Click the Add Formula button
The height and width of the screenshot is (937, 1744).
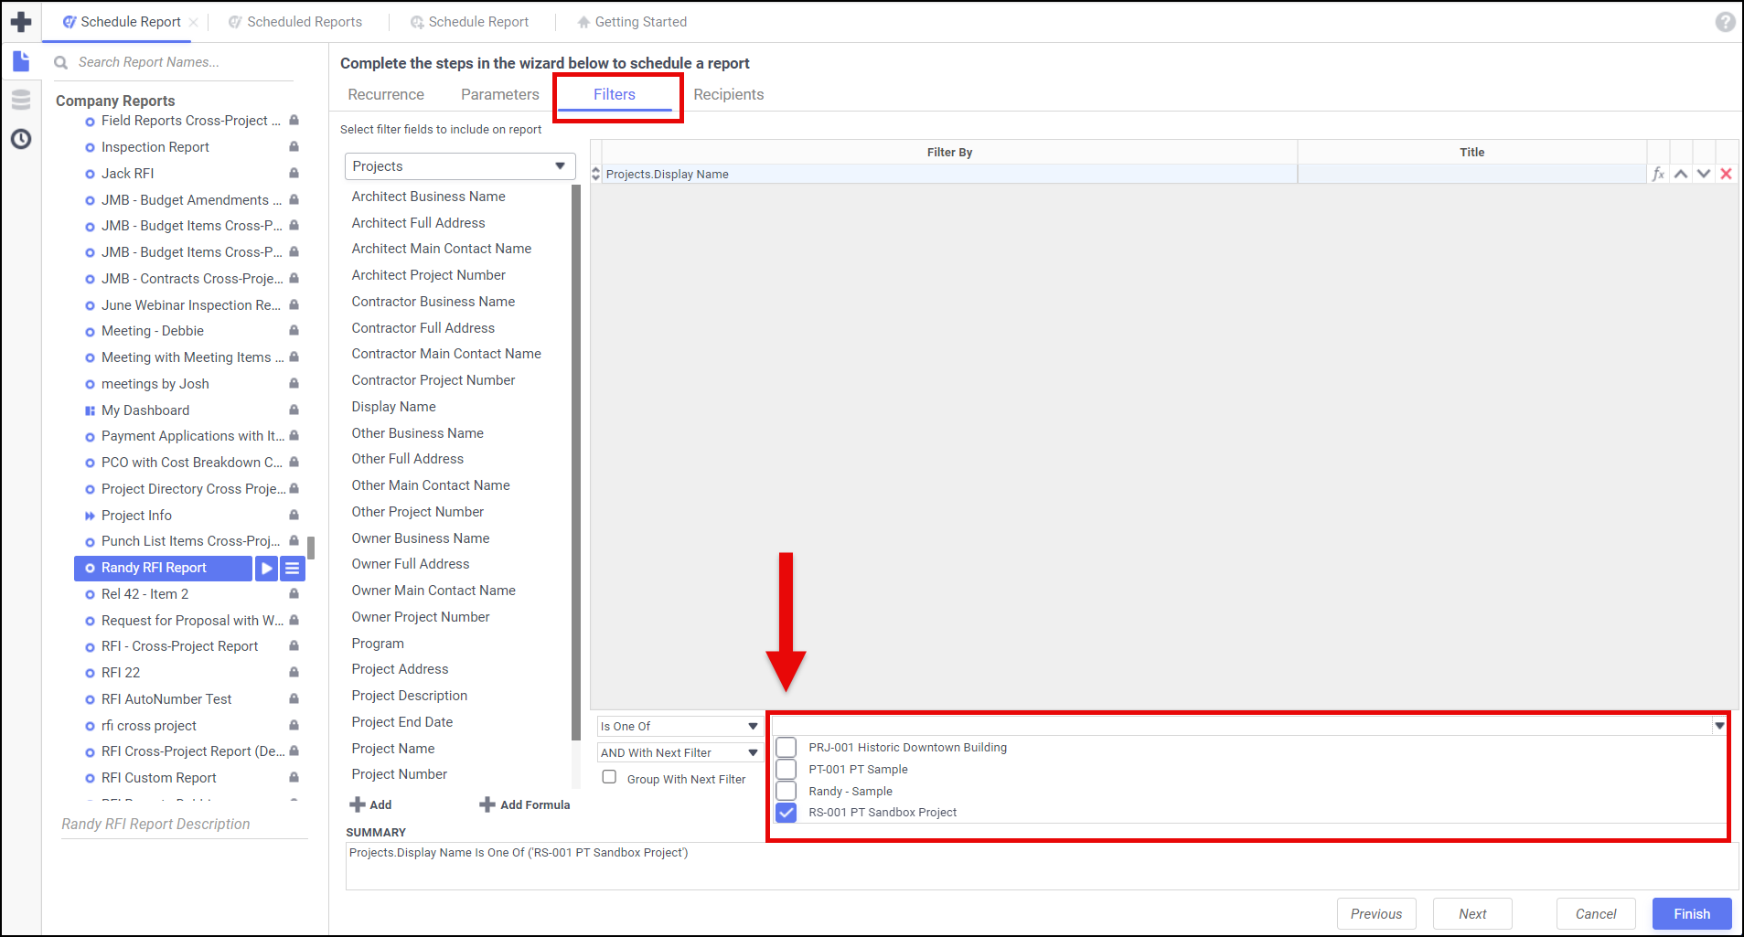[x=525, y=804]
